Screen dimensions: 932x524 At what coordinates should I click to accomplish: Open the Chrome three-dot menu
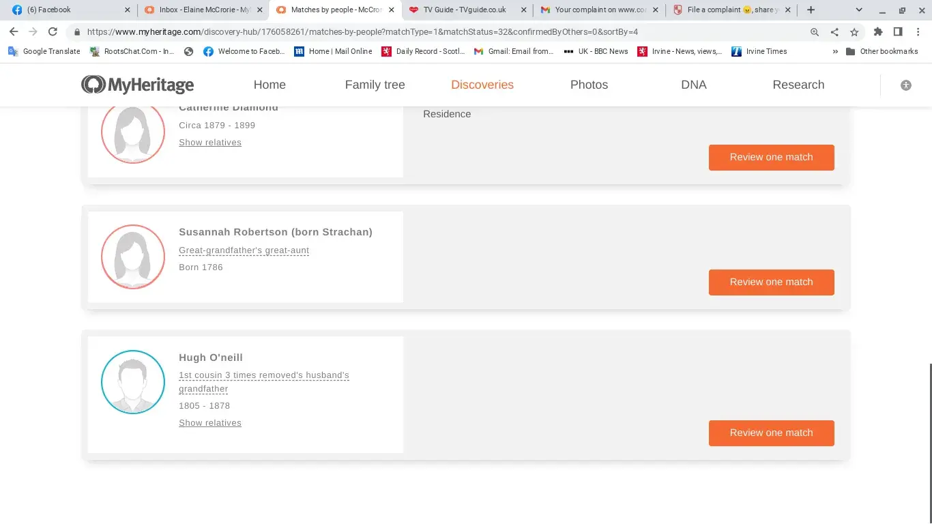click(x=918, y=32)
